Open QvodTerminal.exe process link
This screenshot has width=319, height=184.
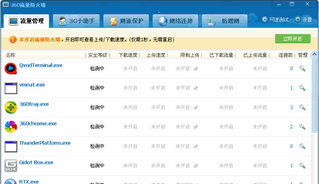(40, 65)
